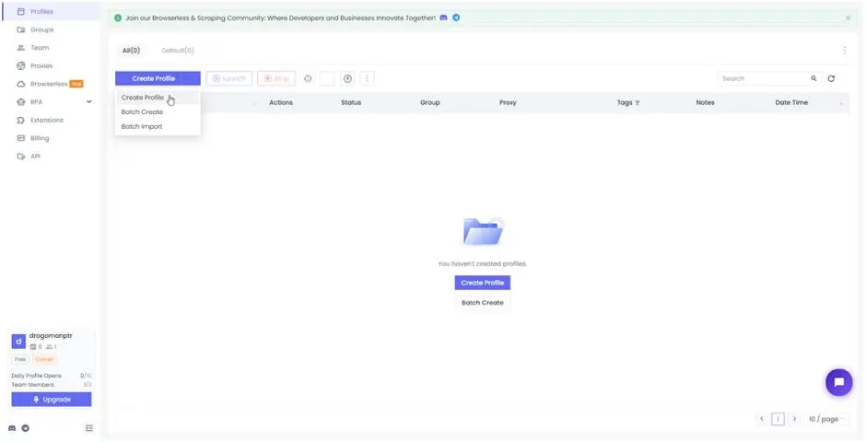Go to the previous page arrow
866x442 pixels.
[x=762, y=419]
